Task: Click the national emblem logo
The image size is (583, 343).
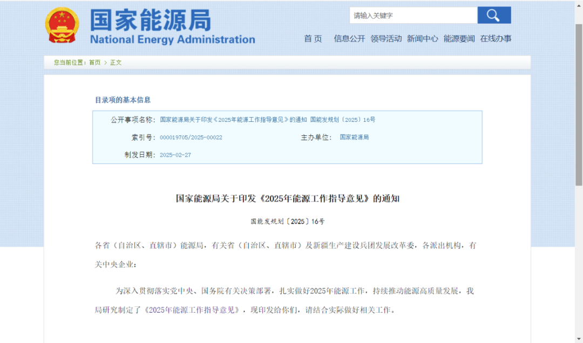Action: pyautogui.click(x=62, y=25)
